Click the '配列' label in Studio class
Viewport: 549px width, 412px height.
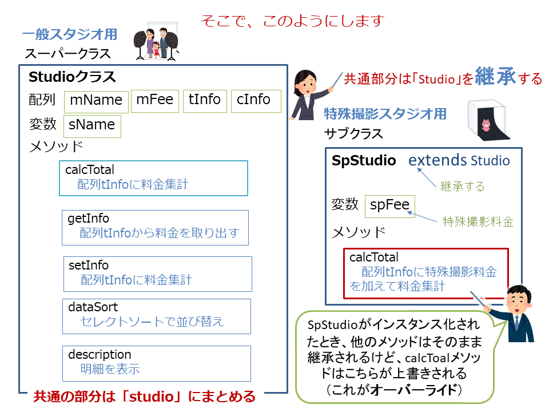[42, 100]
